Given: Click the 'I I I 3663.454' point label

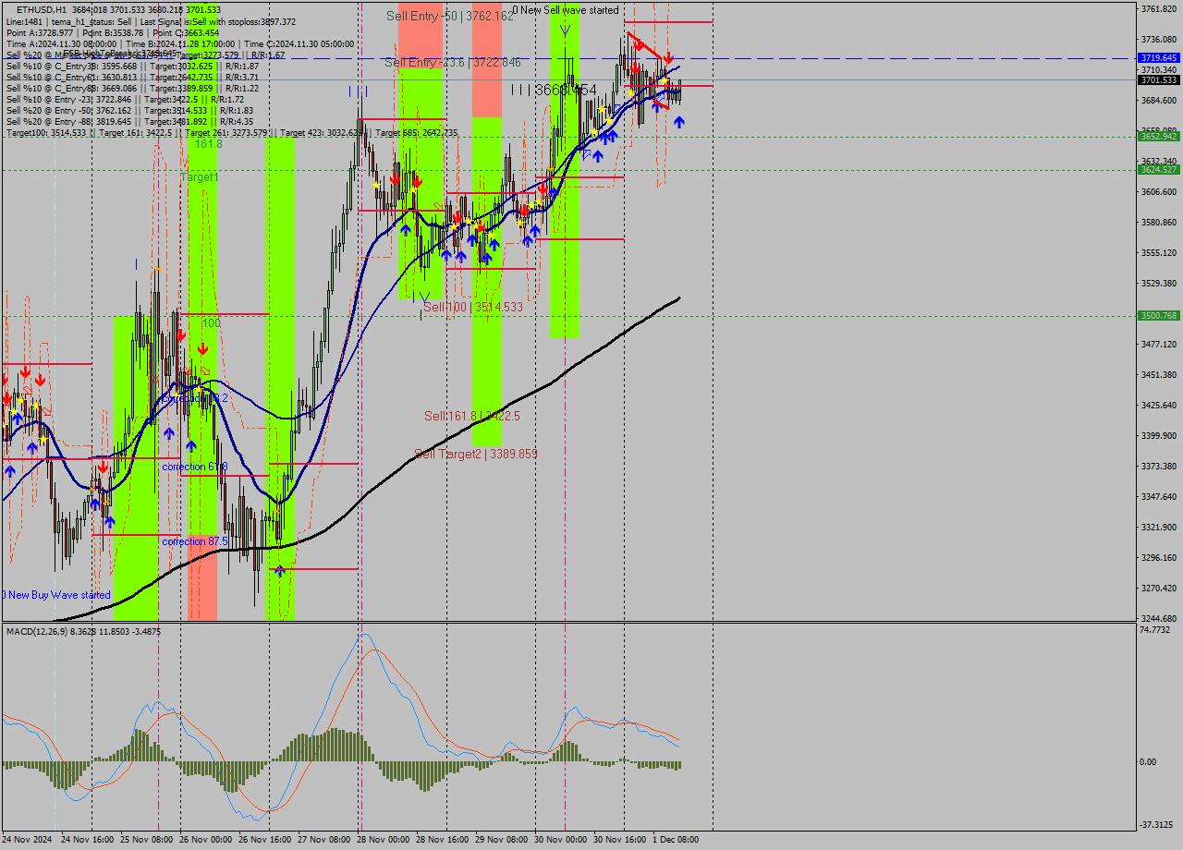Looking at the screenshot, I should point(555,90).
